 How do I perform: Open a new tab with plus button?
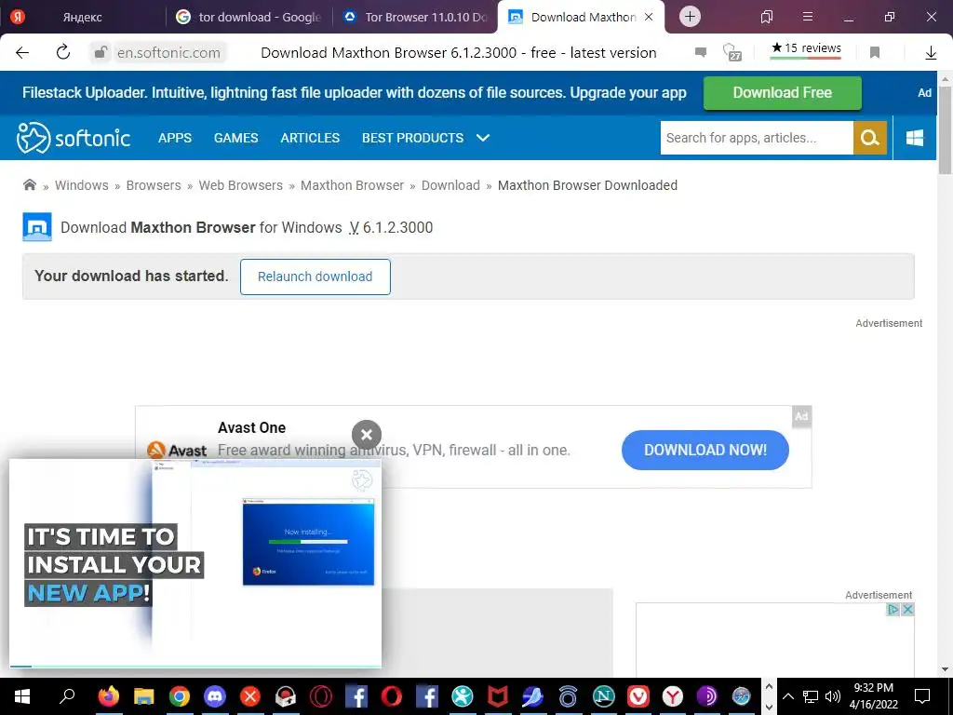[690, 17]
